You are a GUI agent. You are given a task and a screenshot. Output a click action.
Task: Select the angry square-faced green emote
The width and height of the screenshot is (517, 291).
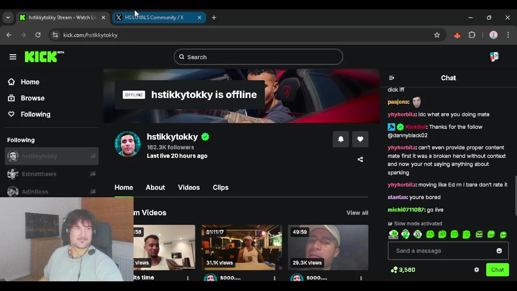coord(479,234)
